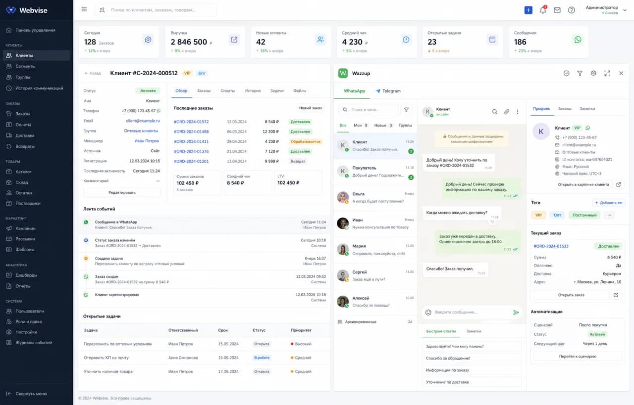This screenshot has width=634, height=405.
Task: Click the attachment paperclip icon in chat header
Action: [x=506, y=112]
